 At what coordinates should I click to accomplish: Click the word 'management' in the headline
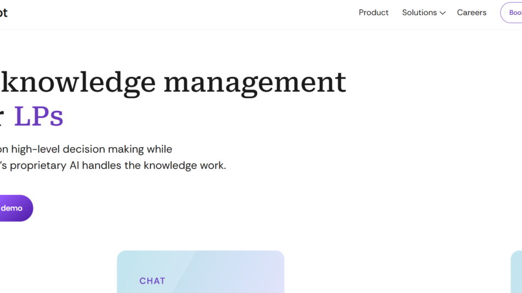[x=255, y=82]
